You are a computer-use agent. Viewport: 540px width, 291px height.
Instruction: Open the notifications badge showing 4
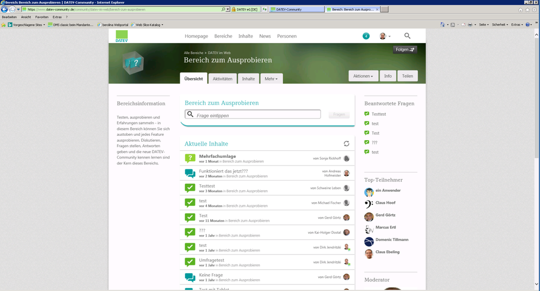click(x=366, y=36)
